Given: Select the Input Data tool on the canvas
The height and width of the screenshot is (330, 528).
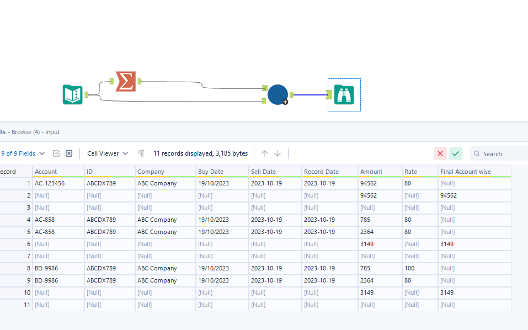Looking at the screenshot, I should click(73, 94).
